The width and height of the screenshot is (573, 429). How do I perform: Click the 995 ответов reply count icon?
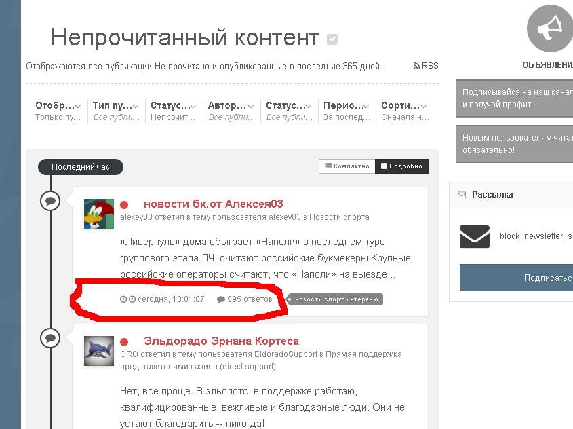[x=220, y=299]
